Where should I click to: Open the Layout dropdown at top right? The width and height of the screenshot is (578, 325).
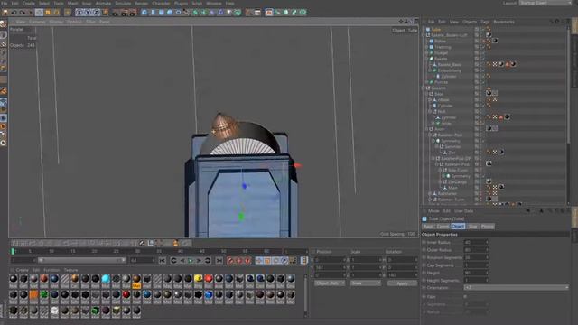pos(545,3)
